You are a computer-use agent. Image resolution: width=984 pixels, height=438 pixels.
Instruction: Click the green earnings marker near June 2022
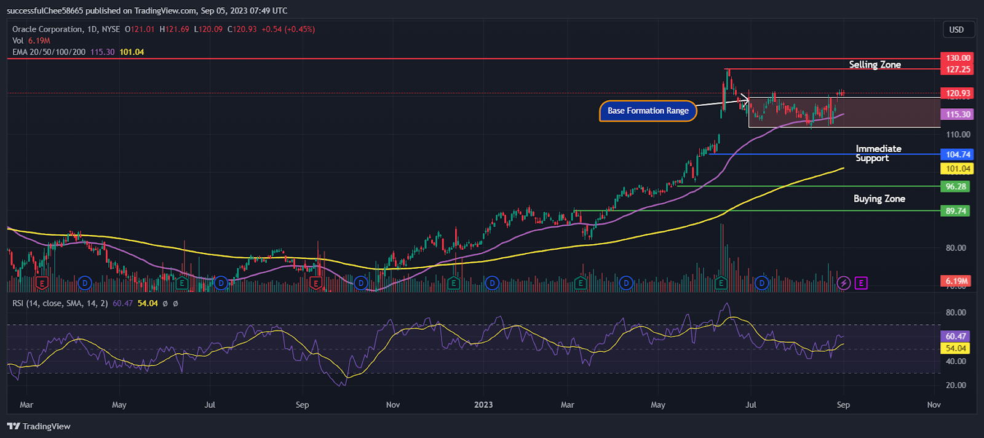(x=181, y=283)
